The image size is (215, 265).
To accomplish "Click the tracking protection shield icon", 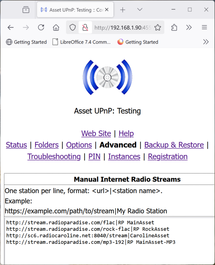I will coord(72,28).
